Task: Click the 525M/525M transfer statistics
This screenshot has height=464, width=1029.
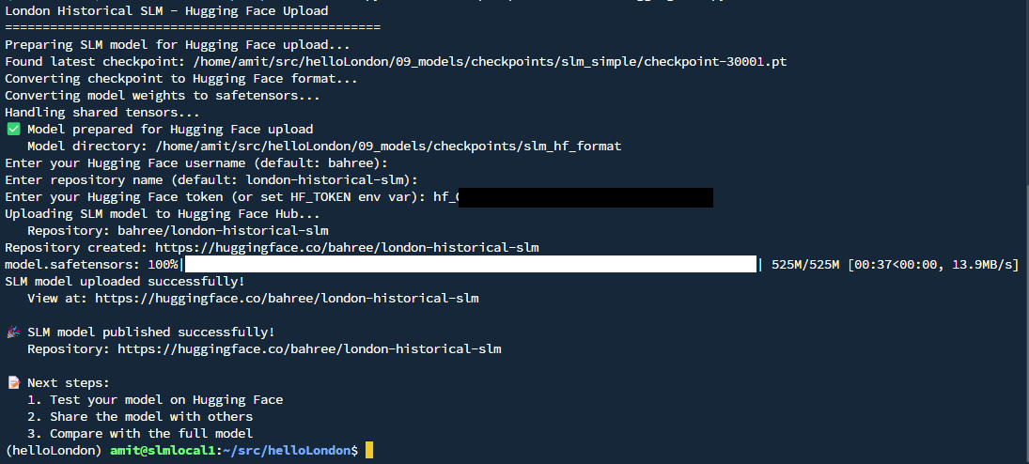Action: (x=895, y=265)
